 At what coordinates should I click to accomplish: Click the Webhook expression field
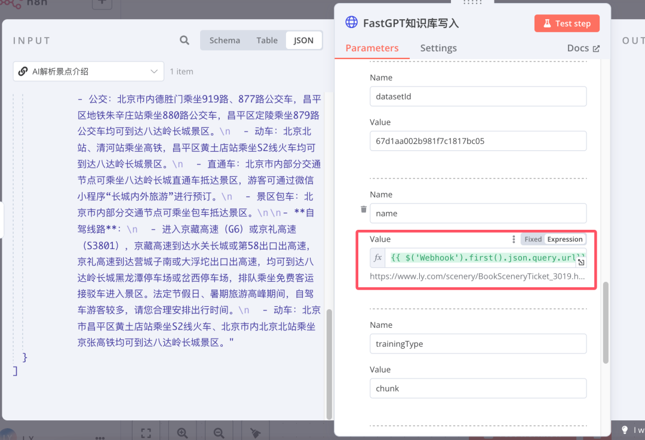click(486, 258)
